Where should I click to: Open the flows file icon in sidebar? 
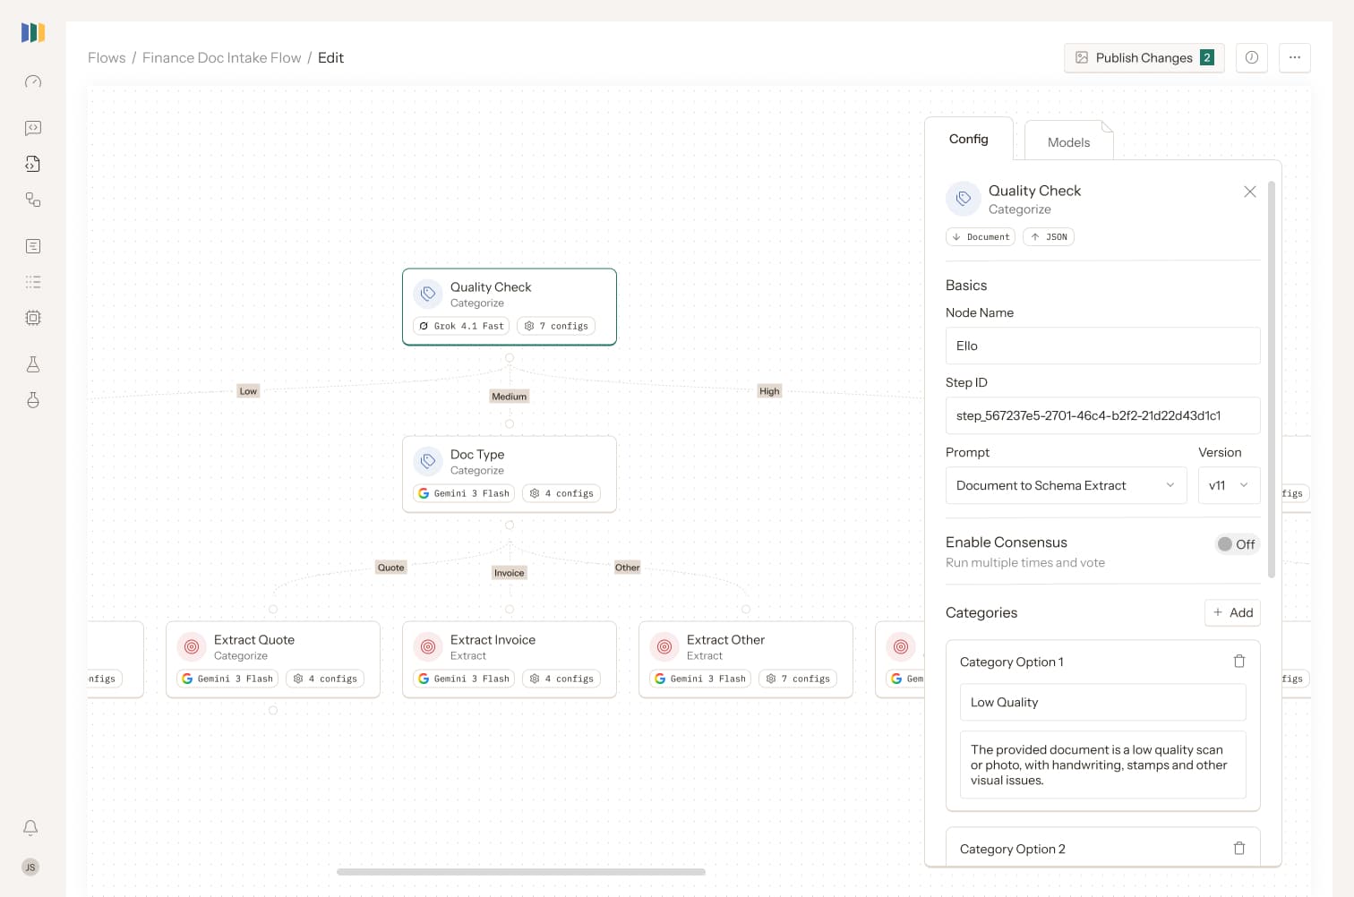[x=32, y=164]
